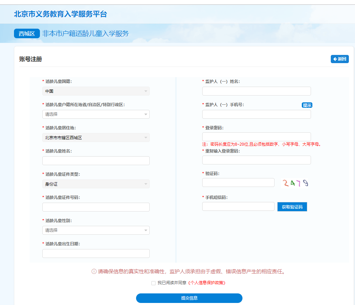Viewport: 355px width, 305px height.
Task: Click the 适龄儿童姓名 name input field
Action: 96,160
